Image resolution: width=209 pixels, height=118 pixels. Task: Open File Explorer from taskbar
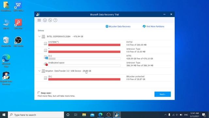(x=84, y=115)
